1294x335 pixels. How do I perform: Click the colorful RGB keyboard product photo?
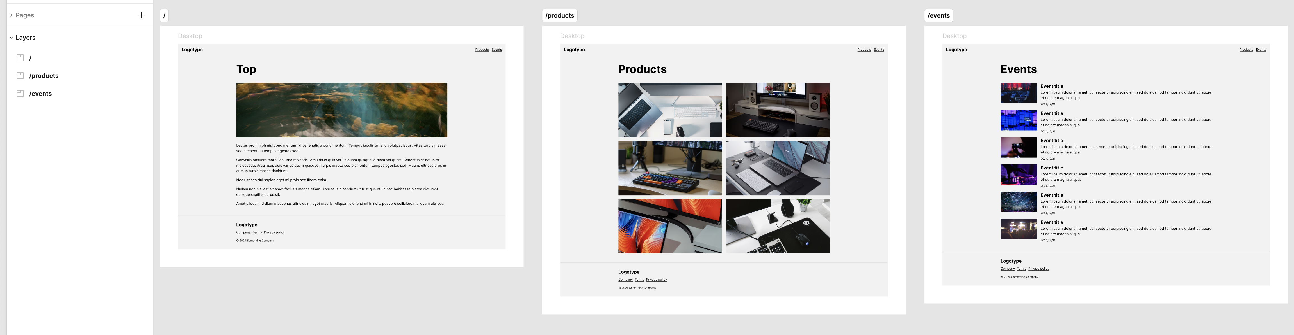pos(670,168)
